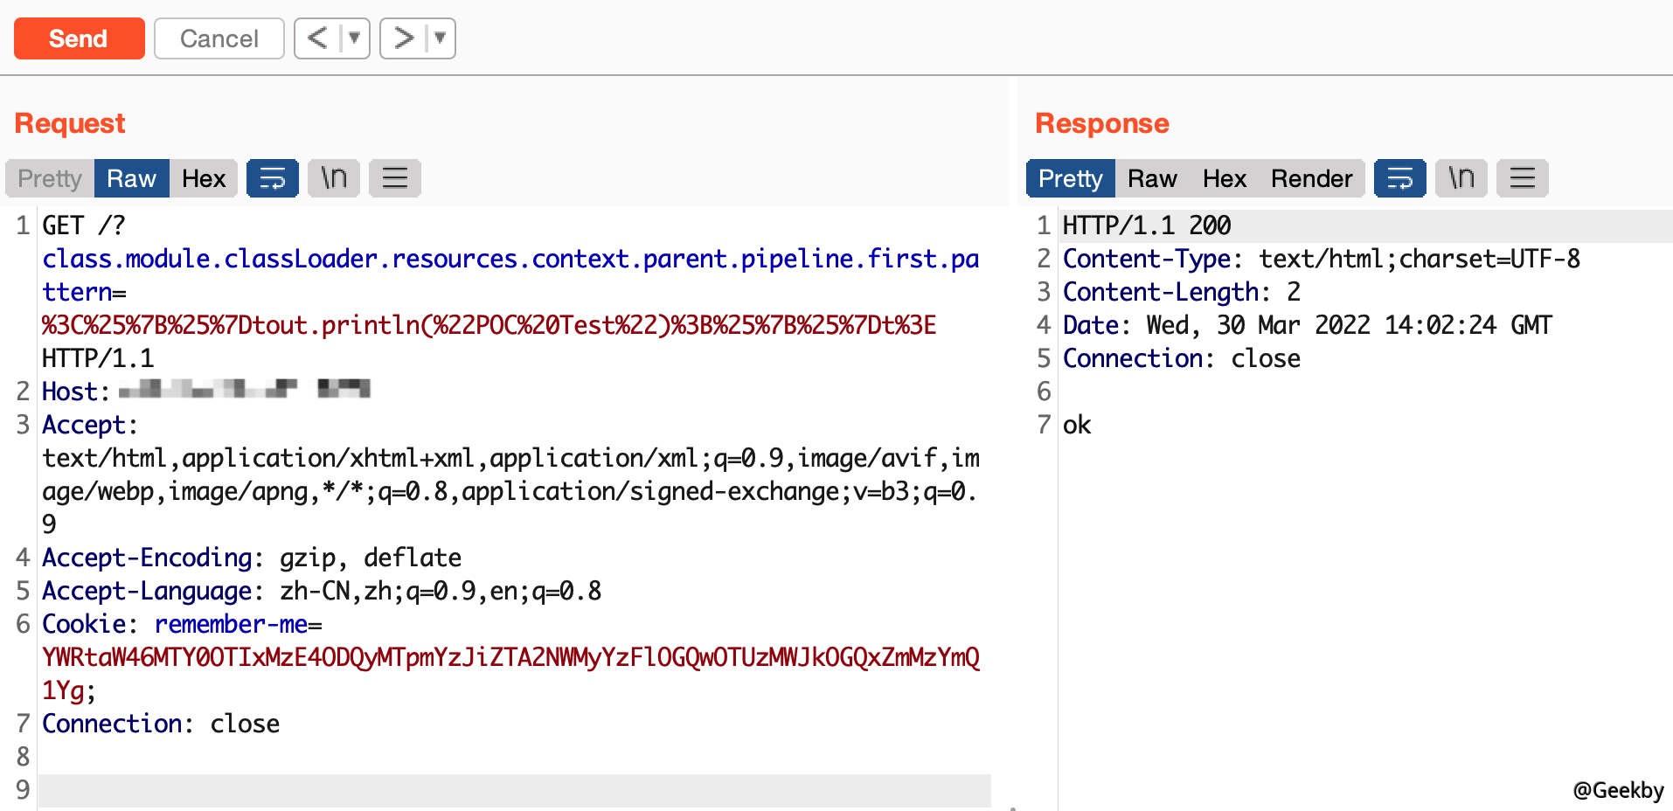The width and height of the screenshot is (1673, 811).
Task: Go forward to next request with right arrow
Action: coord(403,38)
